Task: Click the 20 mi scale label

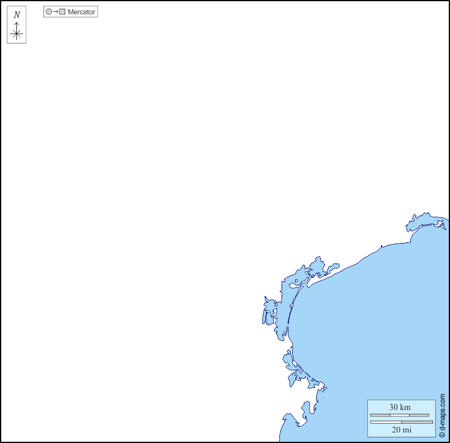Action: [x=401, y=429]
